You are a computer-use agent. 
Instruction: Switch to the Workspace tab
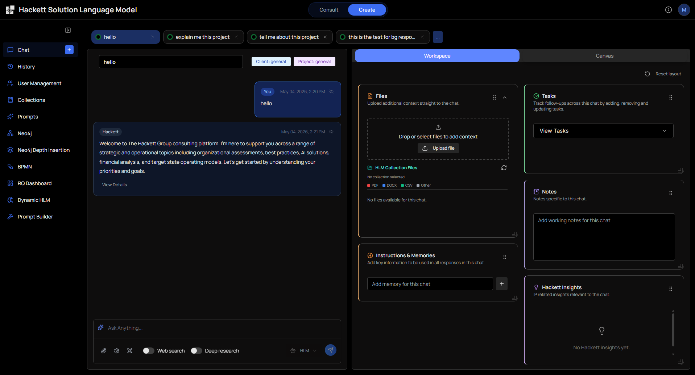tap(437, 56)
